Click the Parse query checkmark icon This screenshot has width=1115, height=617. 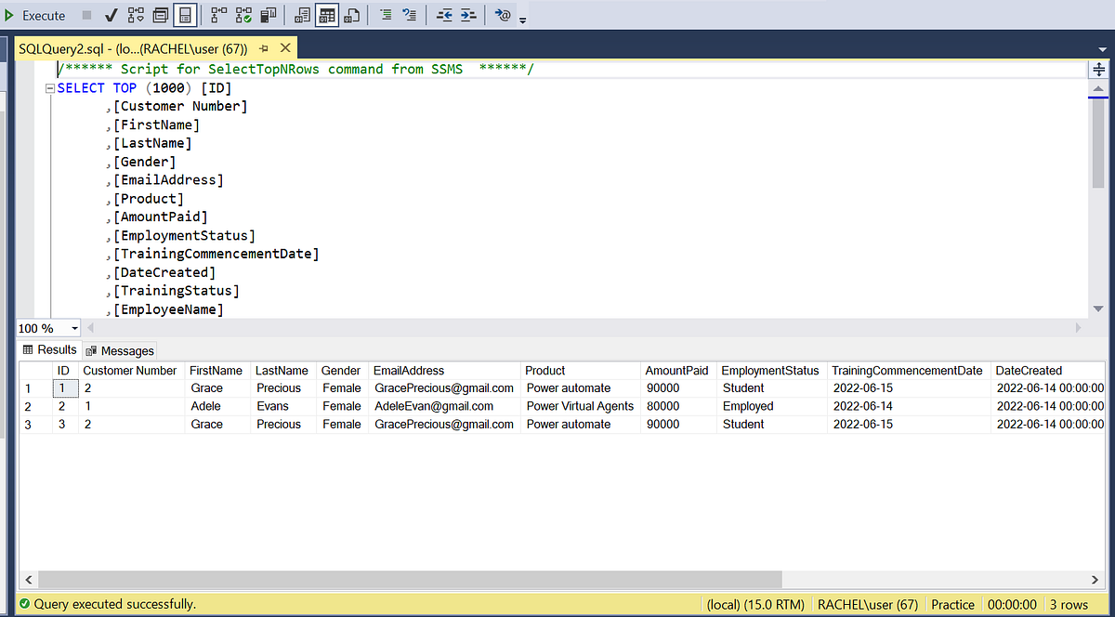click(110, 14)
